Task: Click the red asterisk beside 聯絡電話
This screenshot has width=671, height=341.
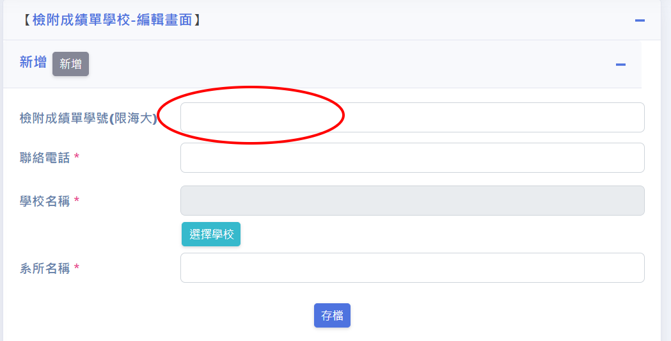Action: [77, 157]
